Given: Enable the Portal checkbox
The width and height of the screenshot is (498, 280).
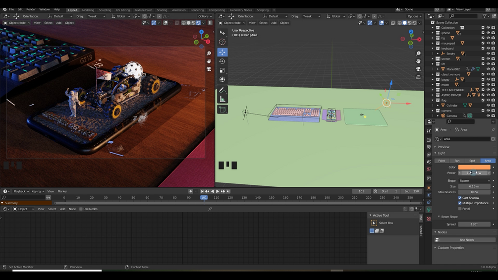Looking at the screenshot, I should [x=460, y=209].
